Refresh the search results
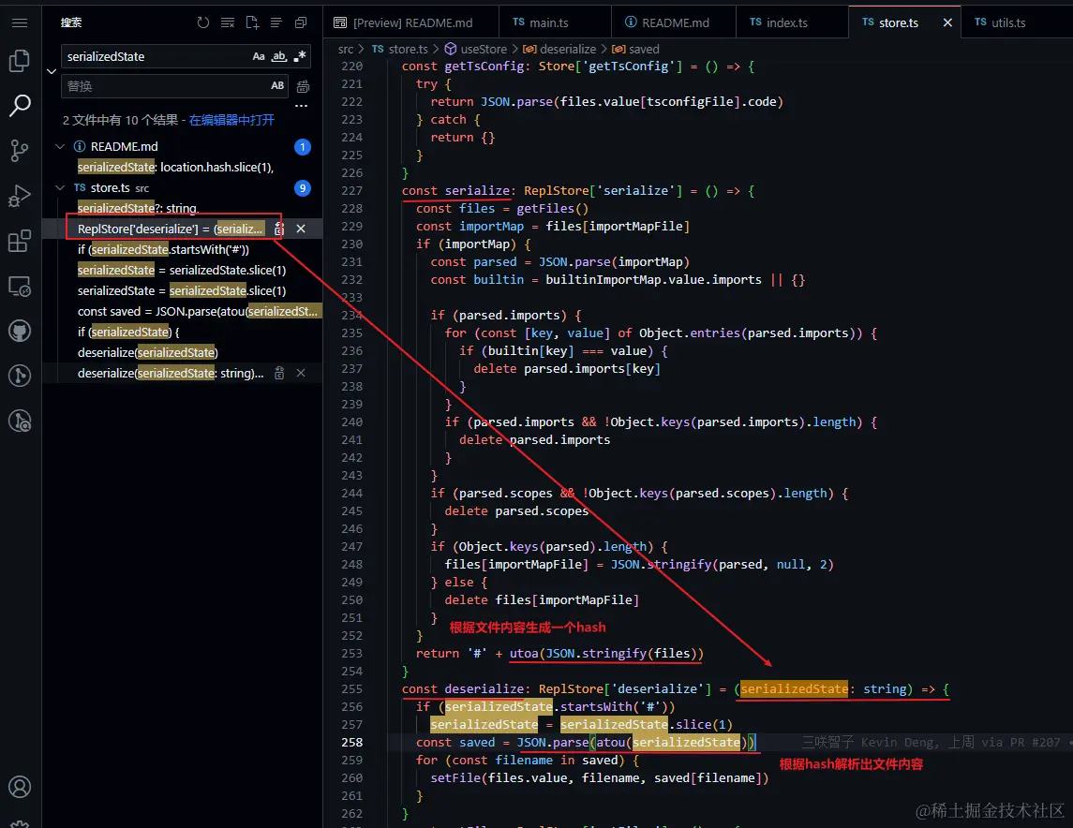Screen dimensions: 1073x828 click(x=203, y=22)
